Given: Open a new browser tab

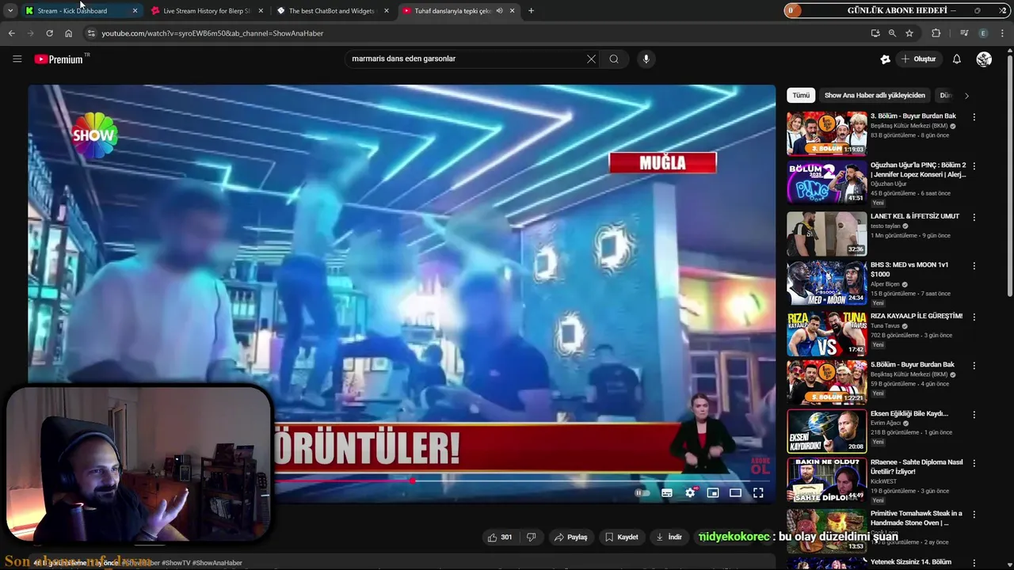Looking at the screenshot, I should click(x=531, y=11).
